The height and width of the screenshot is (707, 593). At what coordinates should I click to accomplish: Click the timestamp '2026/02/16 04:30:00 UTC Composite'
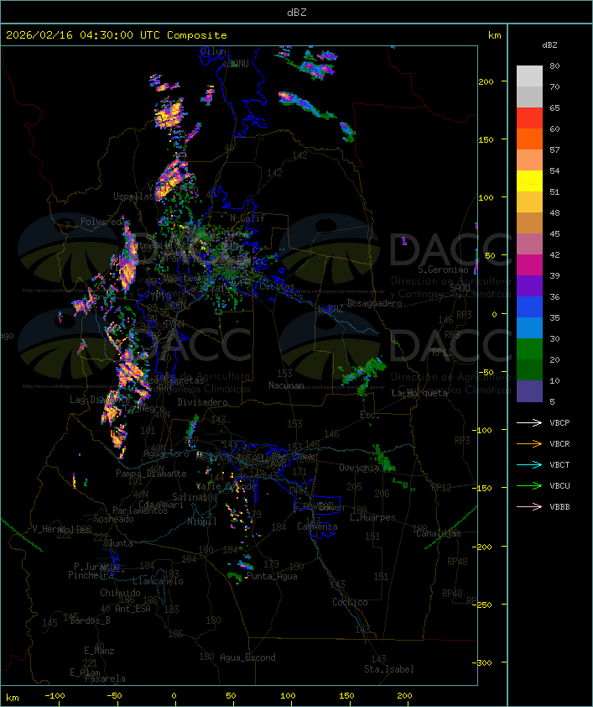[x=117, y=35]
